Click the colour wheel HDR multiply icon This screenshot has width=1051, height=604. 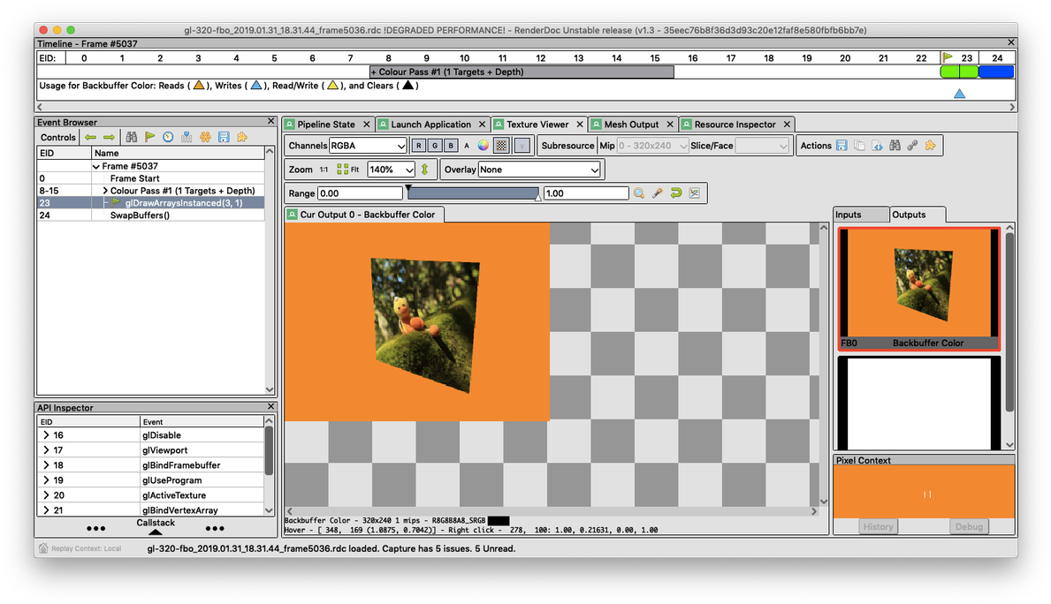pyautogui.click(x=484, y=146)
